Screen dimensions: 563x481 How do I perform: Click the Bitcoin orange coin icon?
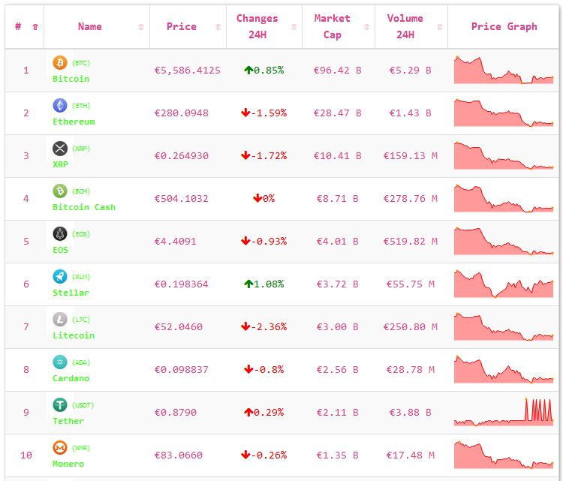[60, 62]
